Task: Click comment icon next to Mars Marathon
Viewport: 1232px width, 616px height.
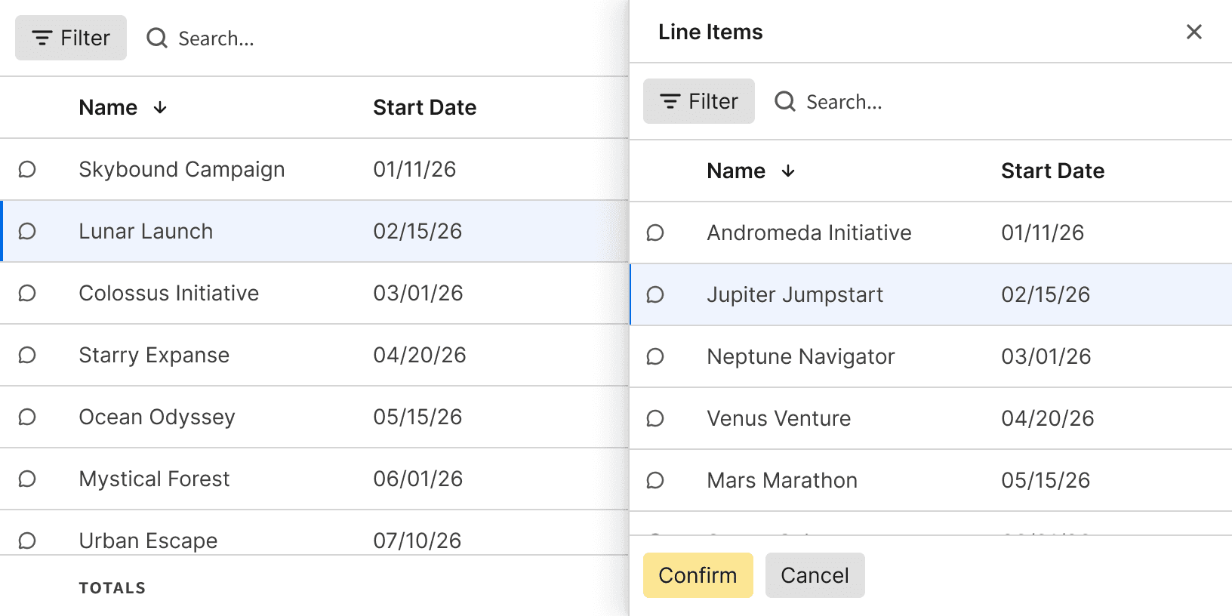Action: pyautogui.click(x=655, y=480)
